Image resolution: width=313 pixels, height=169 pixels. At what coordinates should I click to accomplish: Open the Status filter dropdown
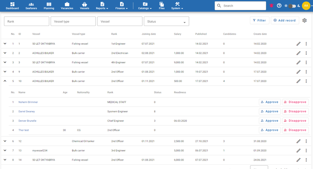pos(166,22)
